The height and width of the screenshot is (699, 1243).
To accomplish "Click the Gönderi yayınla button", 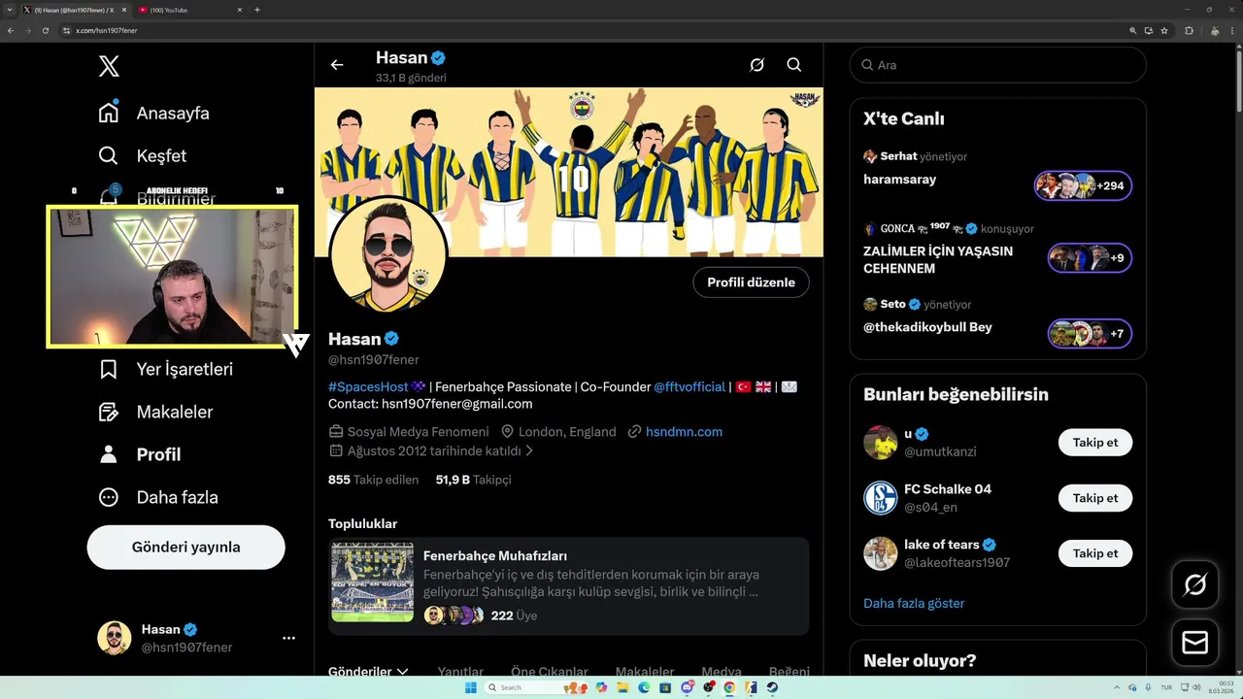I will (x=185, y=547).
